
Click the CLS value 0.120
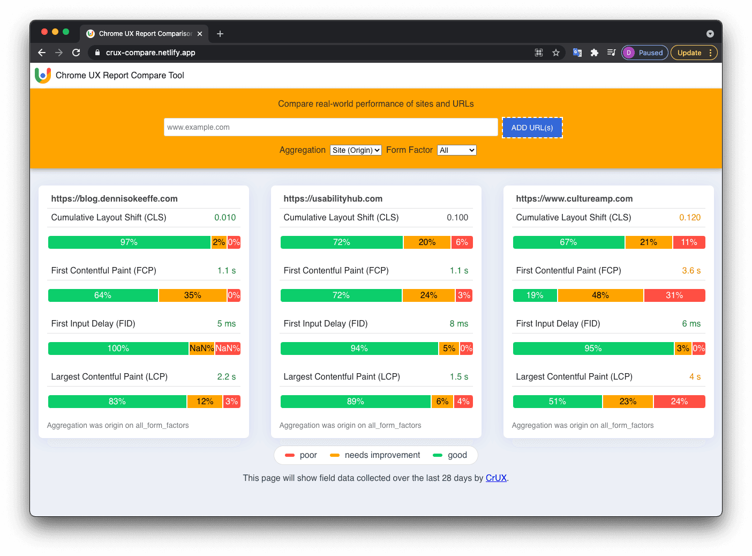click(x=690, y=218)
